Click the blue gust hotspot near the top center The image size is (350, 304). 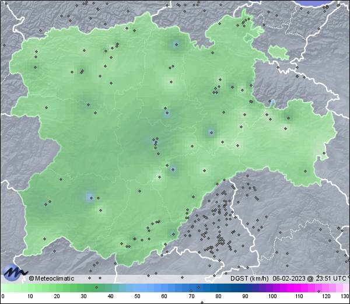coord(176,44)
